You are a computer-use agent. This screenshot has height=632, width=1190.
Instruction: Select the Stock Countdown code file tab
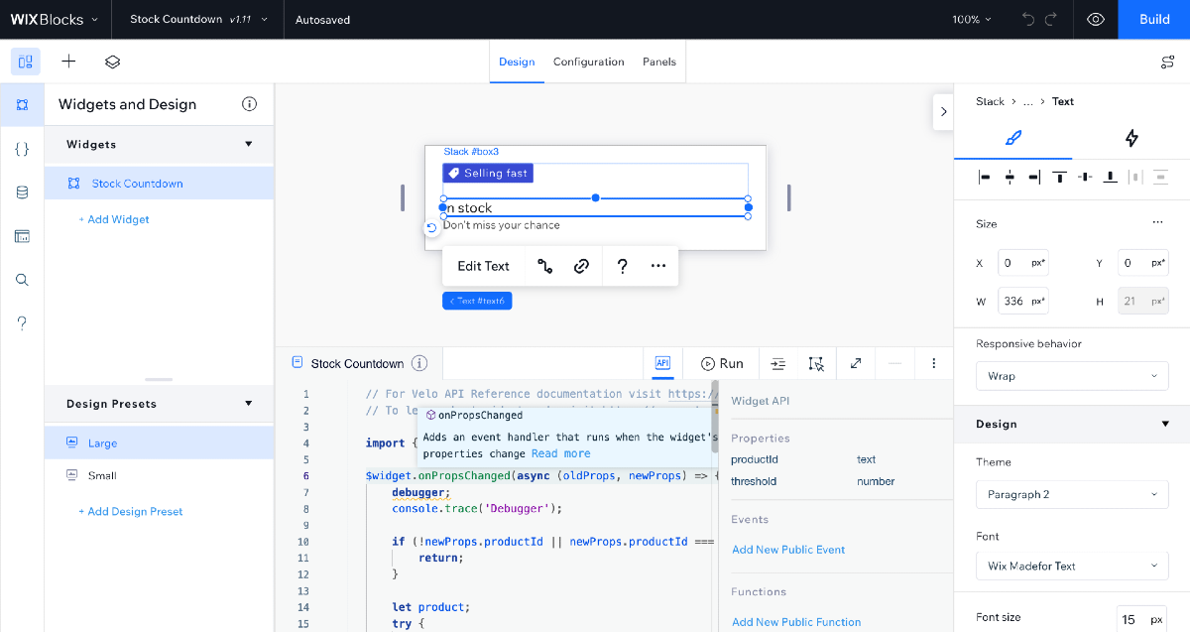358,363
